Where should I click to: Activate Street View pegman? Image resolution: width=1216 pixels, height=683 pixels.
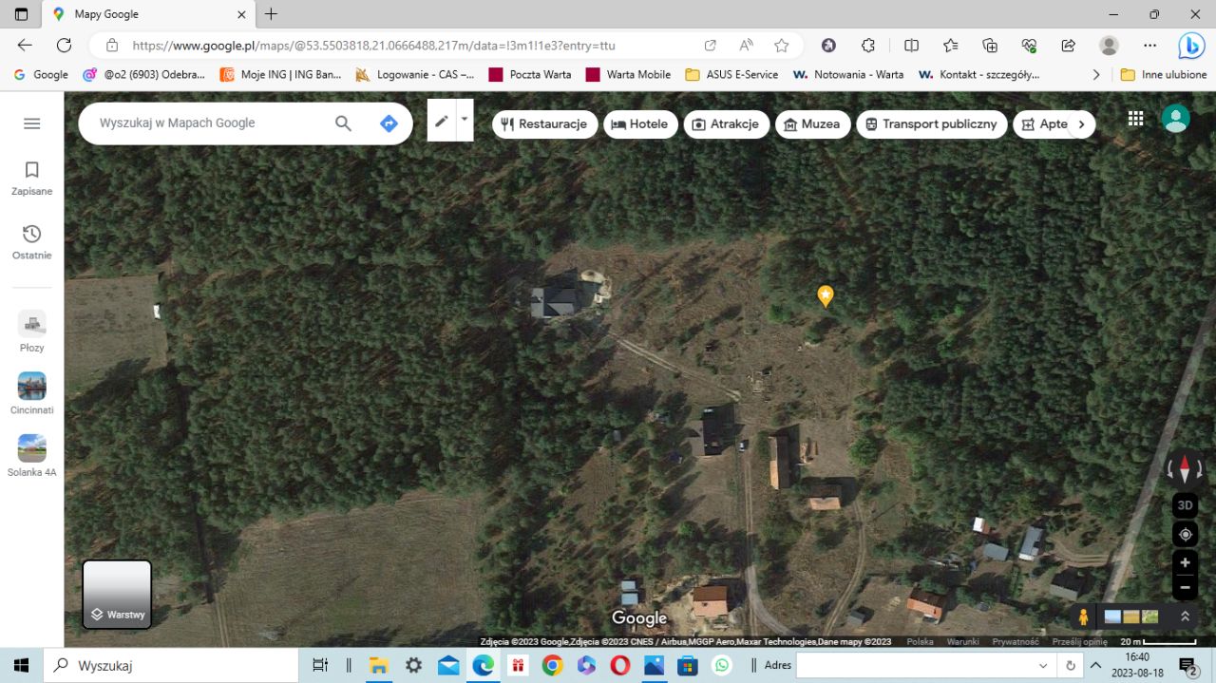coord(1084,617)
